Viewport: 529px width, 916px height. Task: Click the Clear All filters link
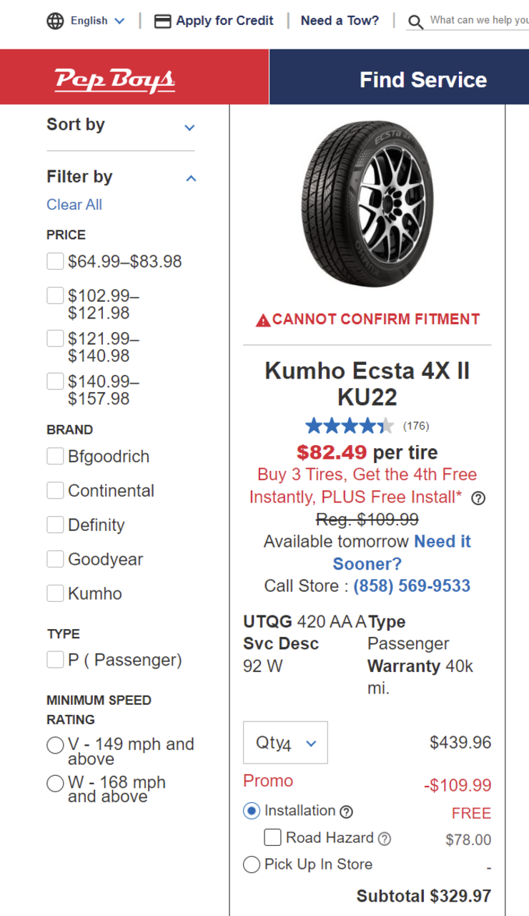click(74, 205)
